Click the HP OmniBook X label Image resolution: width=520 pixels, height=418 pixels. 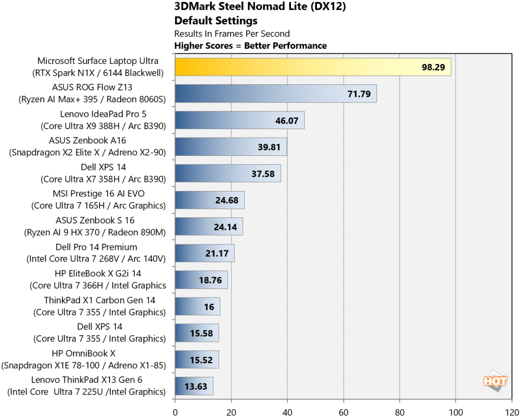point(84,353)
